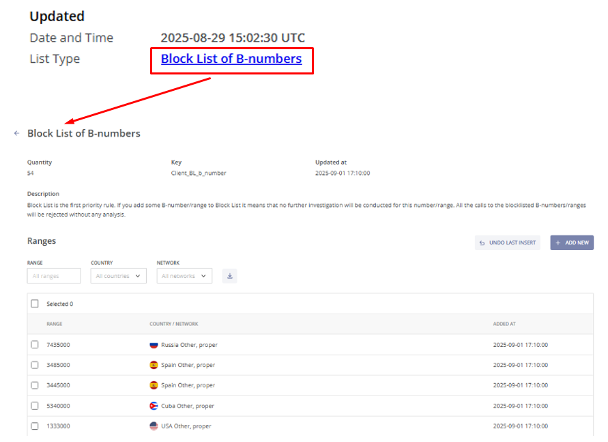The image size is (608, 442).
Task: Click the Cuba flag icon in range 5340000 row
Action: pos(154,405)
